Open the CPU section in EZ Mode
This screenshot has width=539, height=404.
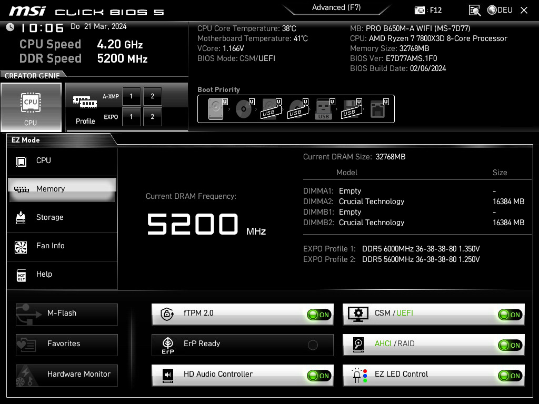pos(62,161)
